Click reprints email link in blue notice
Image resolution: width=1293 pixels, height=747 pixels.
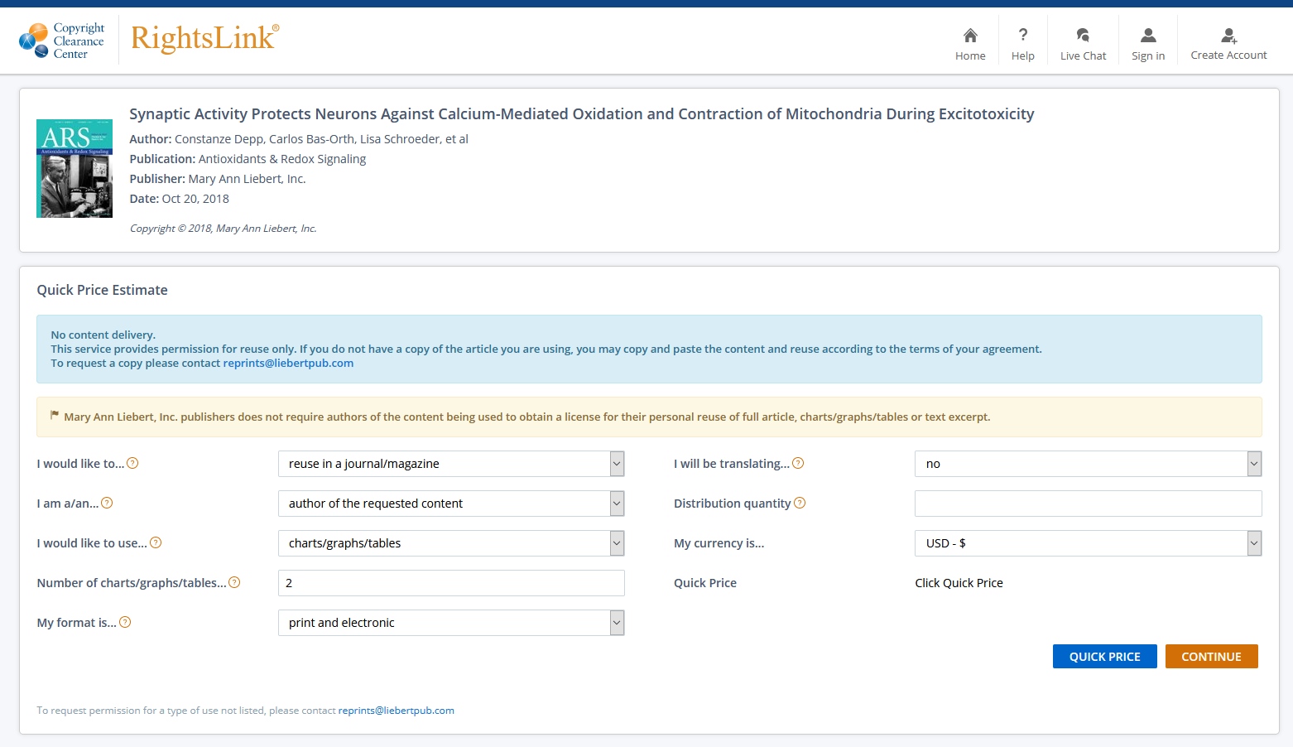[288, 363]
